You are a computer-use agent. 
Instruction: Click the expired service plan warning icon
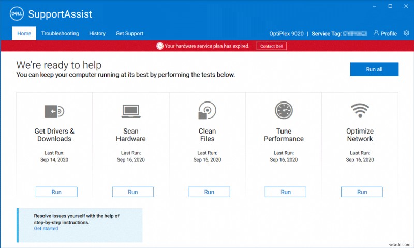[159, 46]
